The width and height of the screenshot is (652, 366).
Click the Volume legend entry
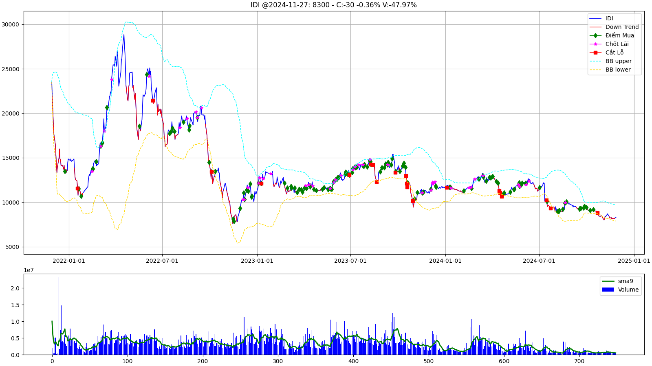620,290
